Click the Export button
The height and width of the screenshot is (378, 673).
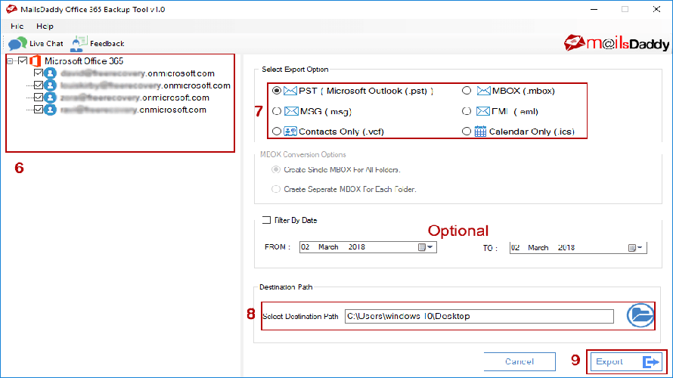click(626, 361)
